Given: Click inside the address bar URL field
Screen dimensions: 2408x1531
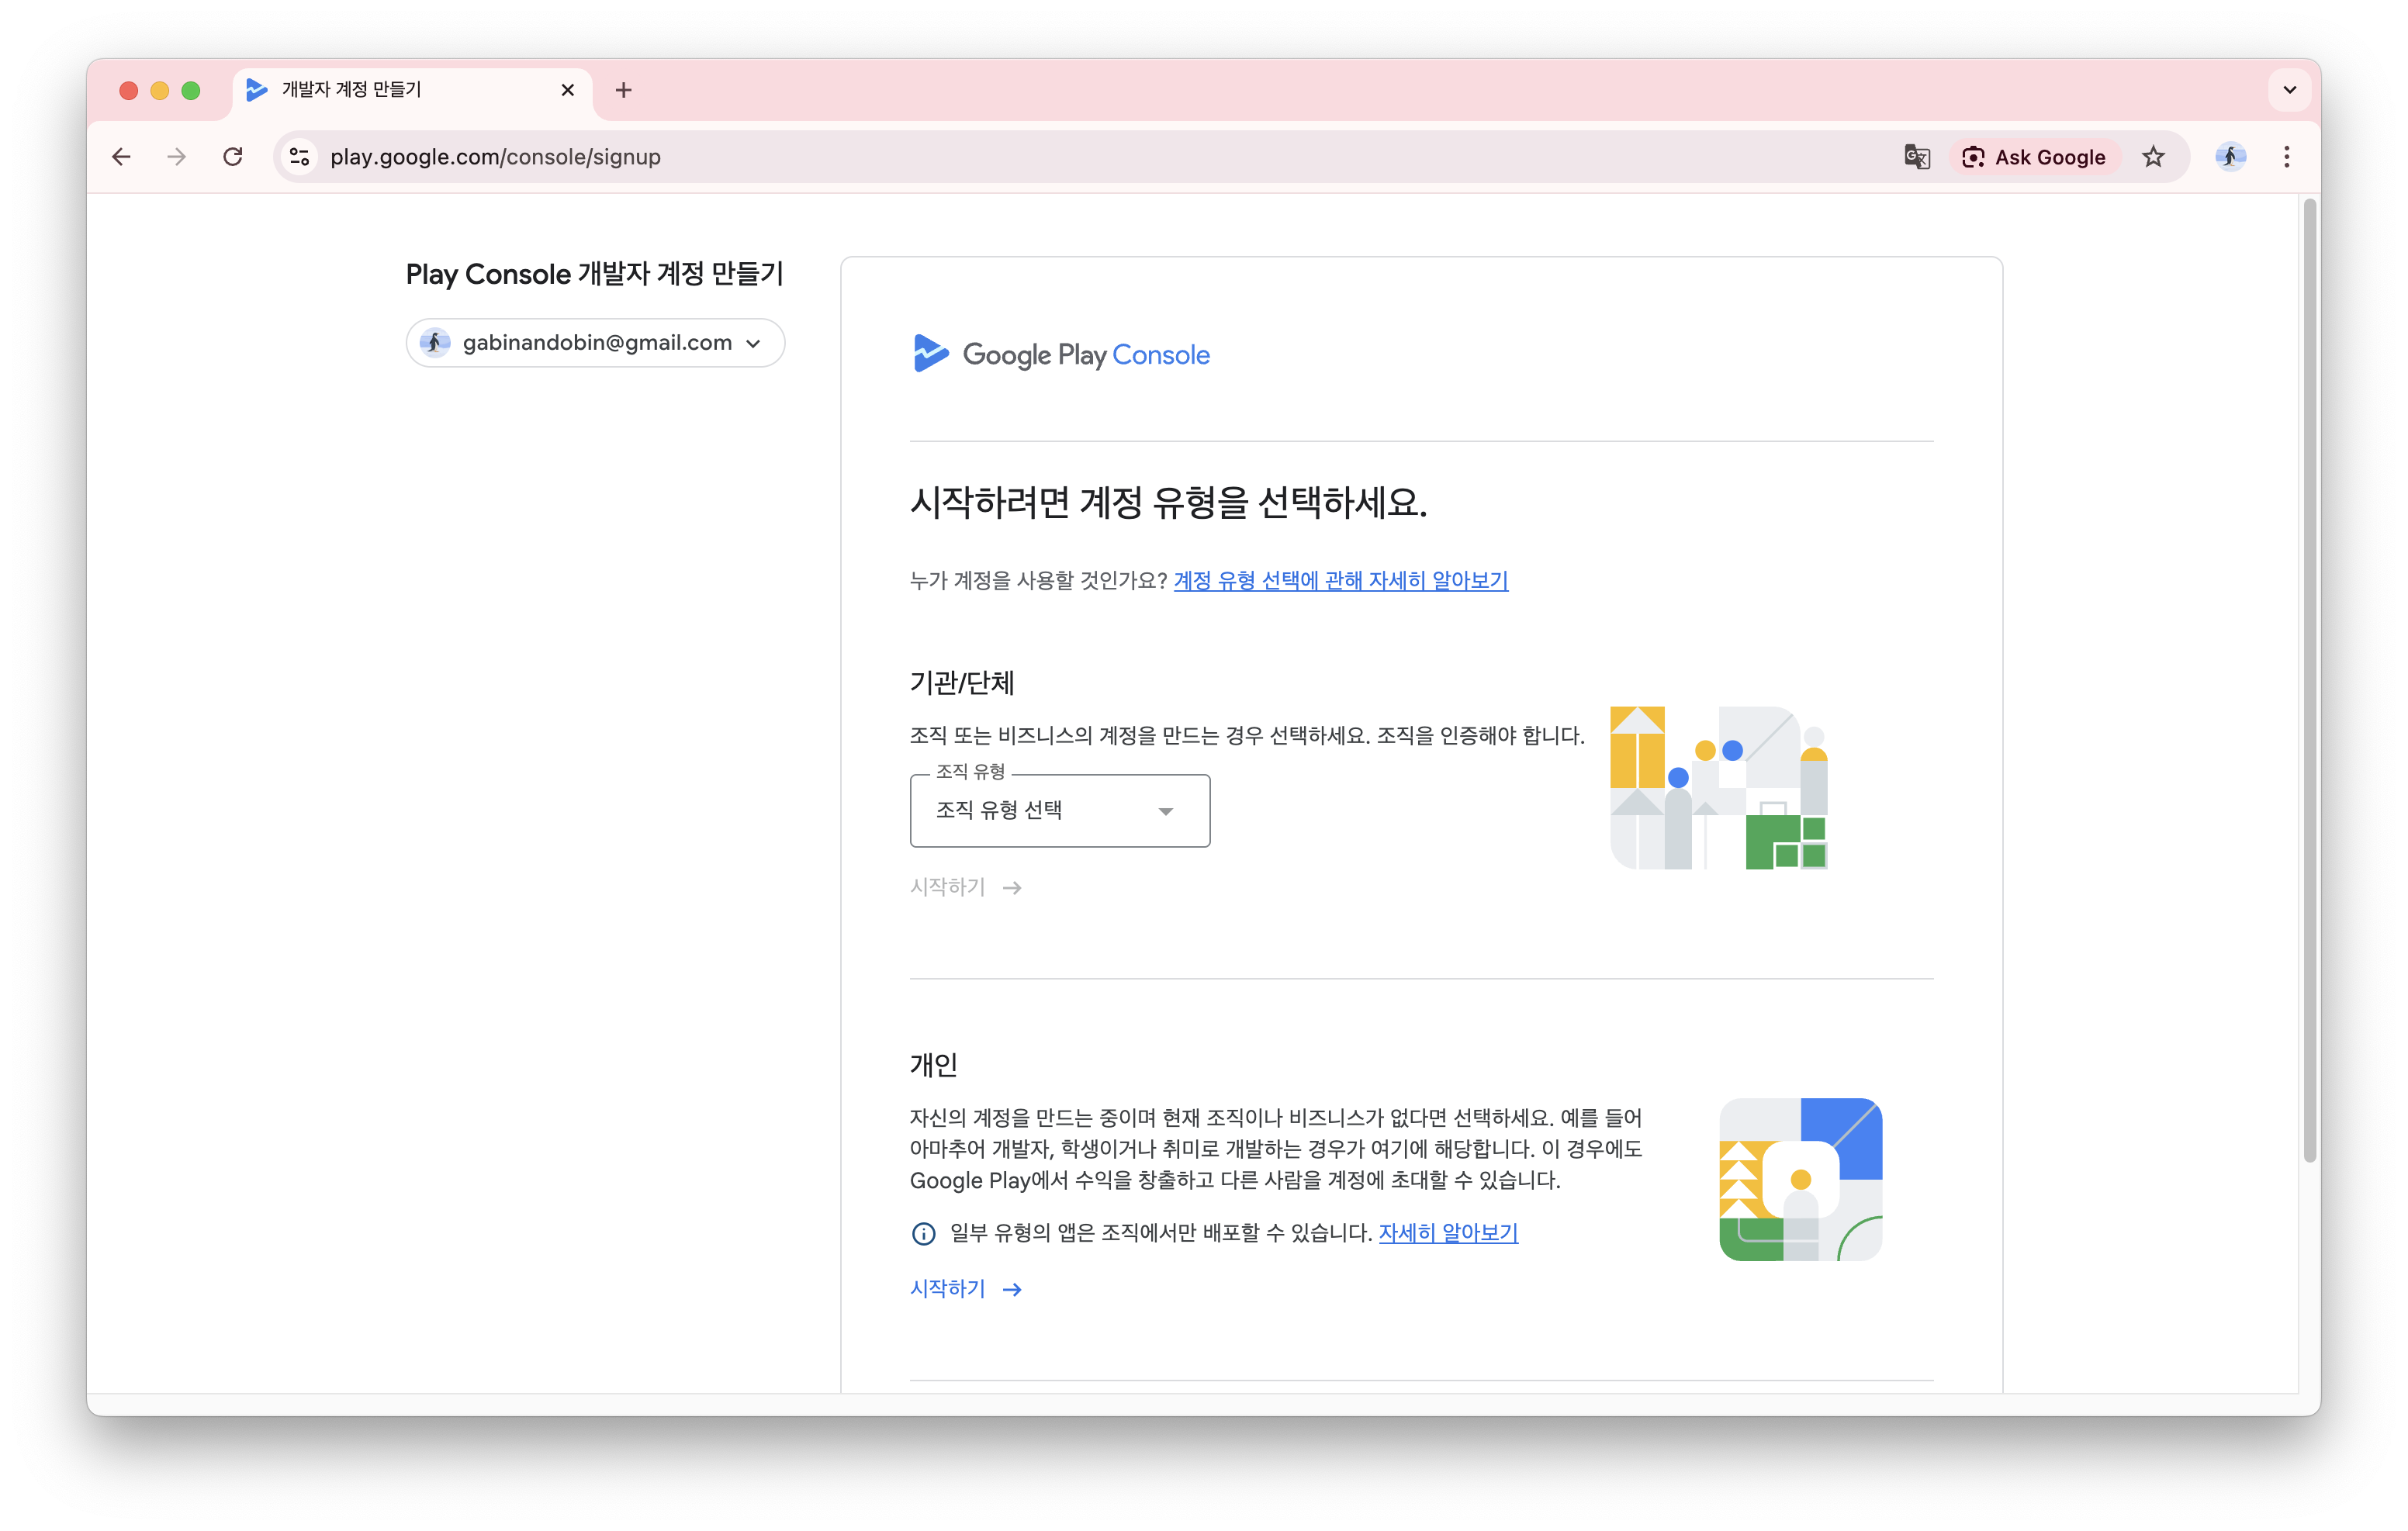Looking at the screenshot, I should (x=495, y=156).
